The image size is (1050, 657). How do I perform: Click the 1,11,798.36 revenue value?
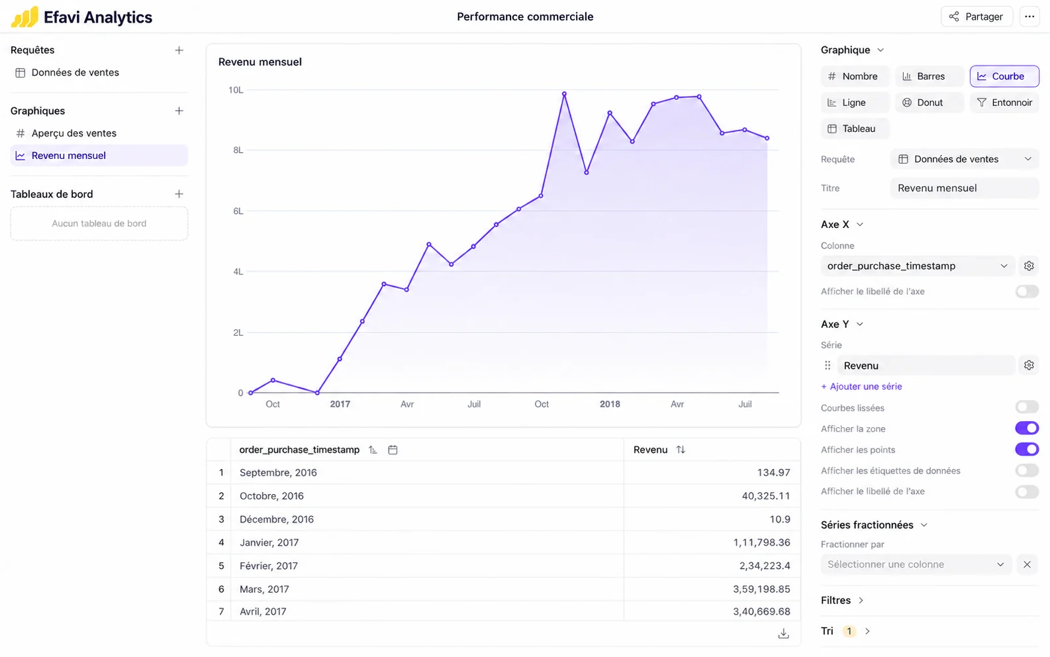761,542
